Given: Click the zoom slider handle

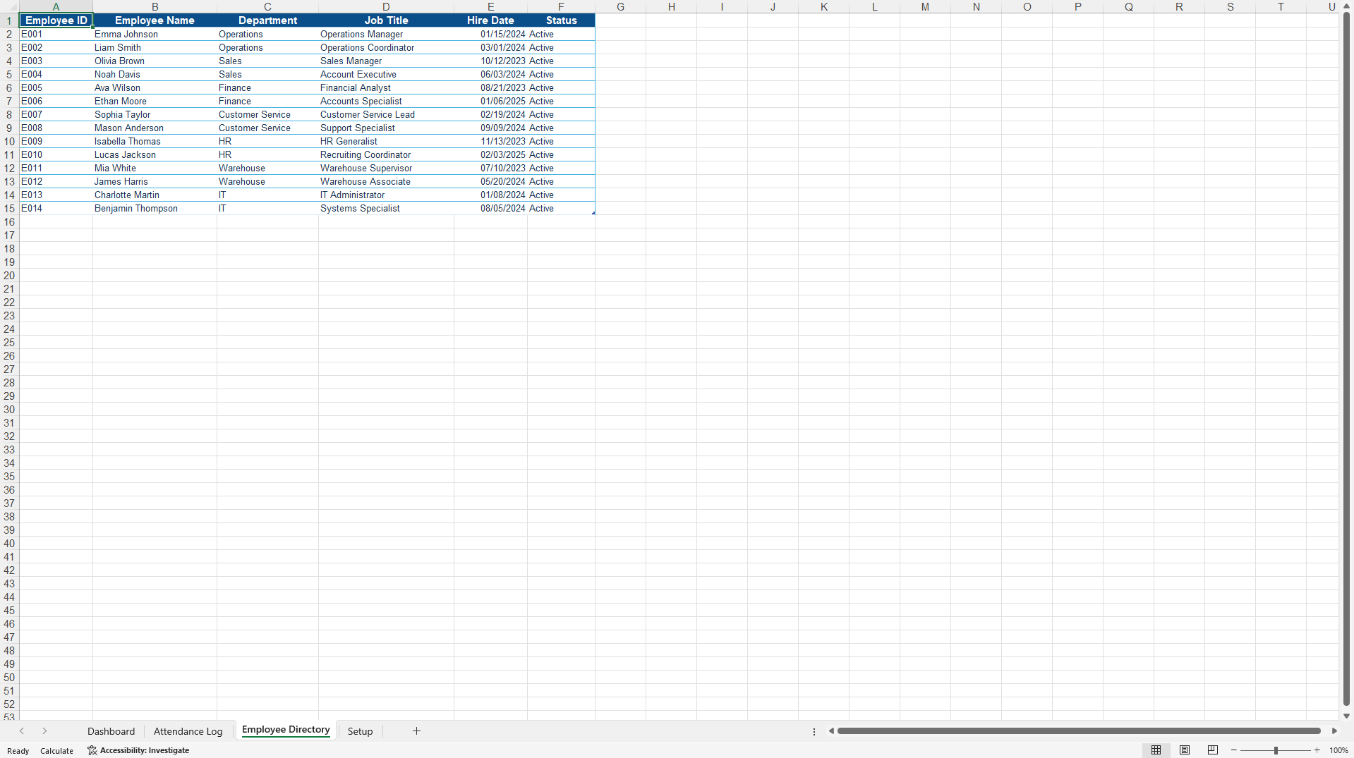Looking at the screenshot, I should click(1276, 750).
